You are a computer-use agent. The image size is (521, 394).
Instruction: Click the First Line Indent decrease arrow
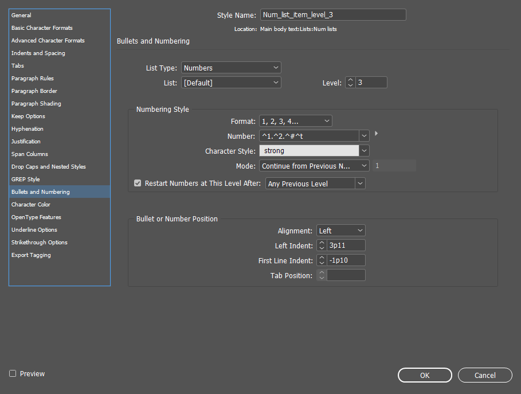[322, 262]
